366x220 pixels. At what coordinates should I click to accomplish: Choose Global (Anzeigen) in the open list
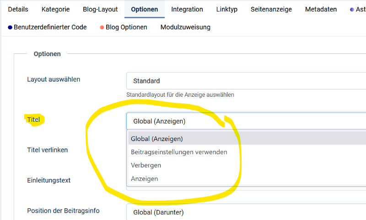tap(247, 139)
